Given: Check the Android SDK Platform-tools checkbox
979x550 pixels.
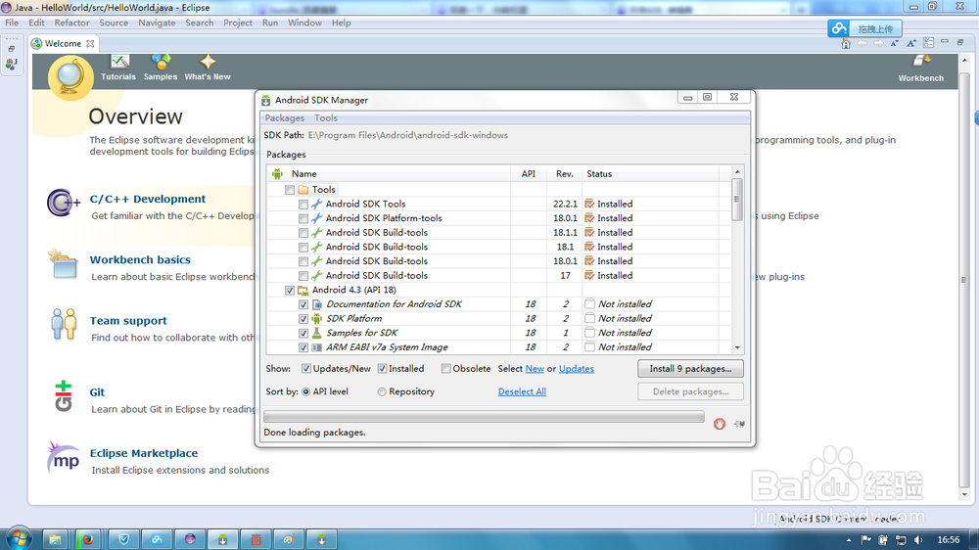Looking at the screenshot, I should (303, 218).
